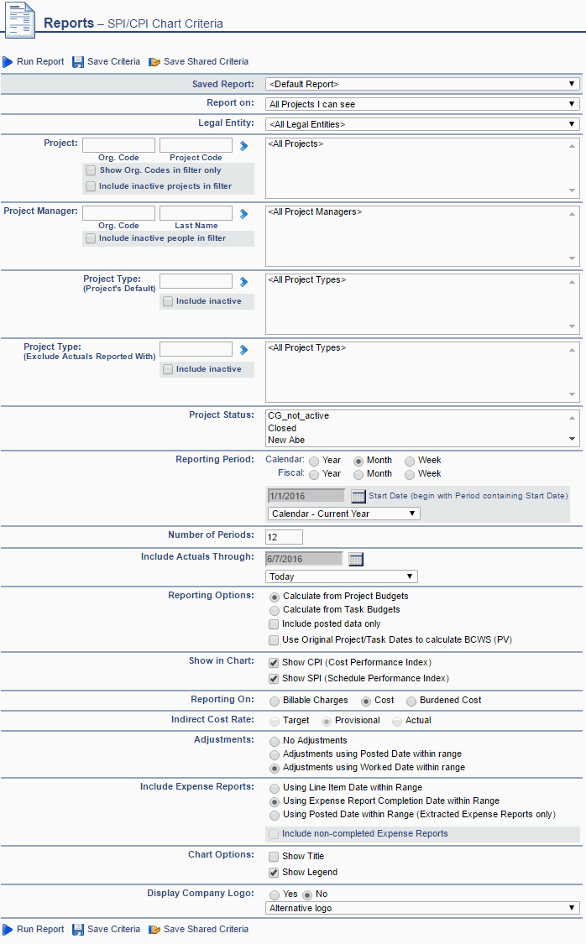The image size is (586, 944).
Task: Expand the Legal Entity dropdown
Action: click(422, 124)
